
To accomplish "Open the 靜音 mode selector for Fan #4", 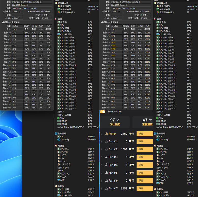I will pos(145,165).
